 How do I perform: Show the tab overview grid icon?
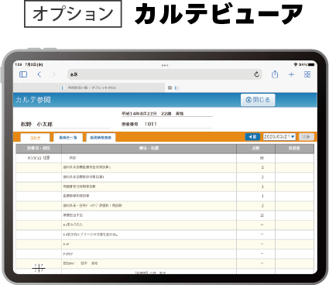coord(307,74)
